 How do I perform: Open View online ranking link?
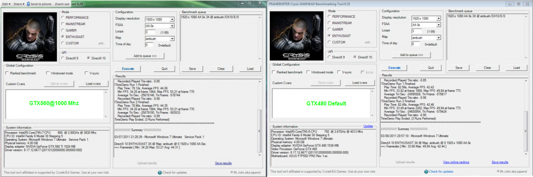(456, 162)
